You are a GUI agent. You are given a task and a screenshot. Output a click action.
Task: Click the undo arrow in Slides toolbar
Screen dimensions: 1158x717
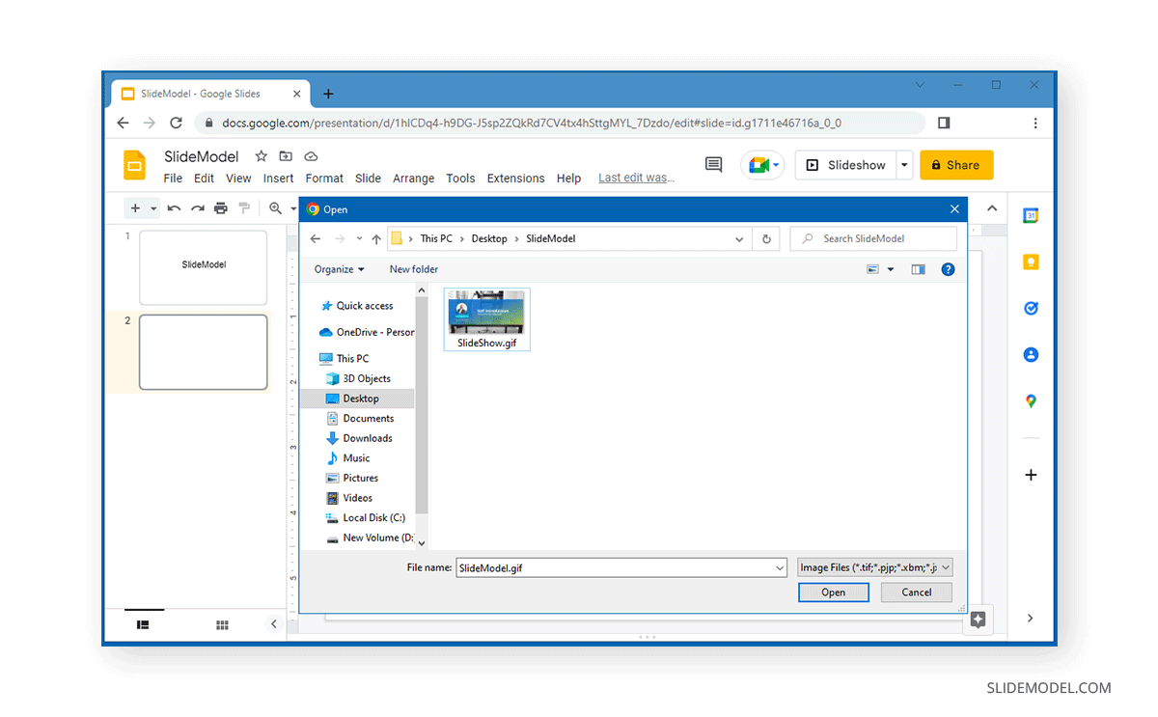[x=174, y=207]
